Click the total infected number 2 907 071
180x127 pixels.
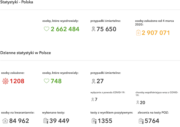click(156, 33)
